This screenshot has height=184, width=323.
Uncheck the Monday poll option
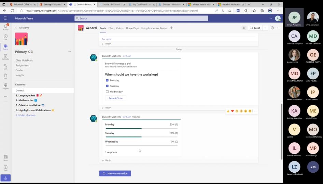coord(107,80)
